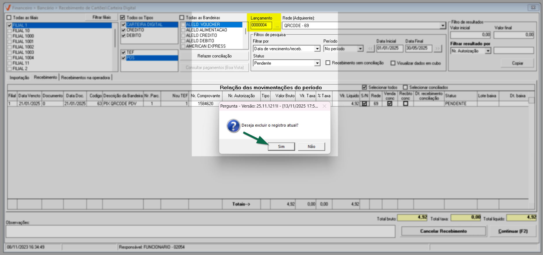Close the Pergunta dialog with X

pos(324,106)
